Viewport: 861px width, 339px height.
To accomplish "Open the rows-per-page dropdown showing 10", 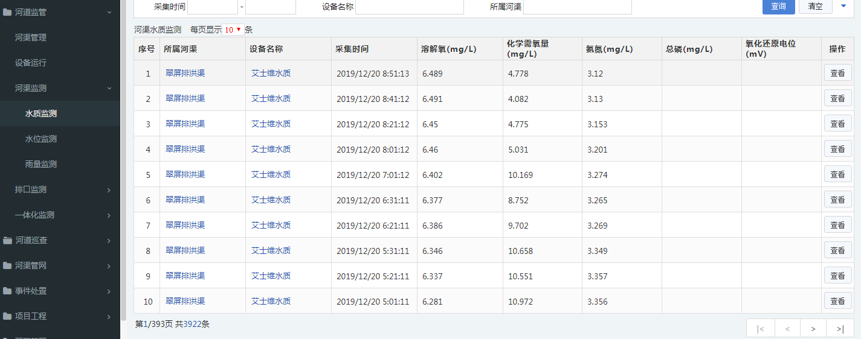I will [233, 30].
